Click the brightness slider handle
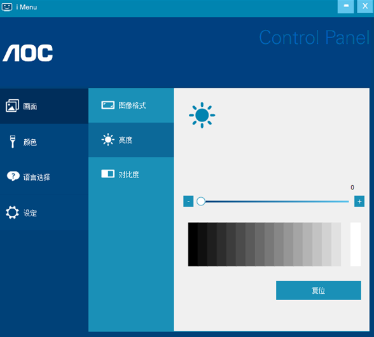 [201, 202]
